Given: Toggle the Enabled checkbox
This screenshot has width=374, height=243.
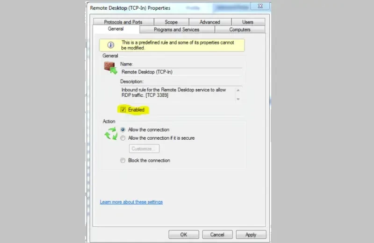Looking at the screenshot, I should pyautogui.click(x=123, y=110).
